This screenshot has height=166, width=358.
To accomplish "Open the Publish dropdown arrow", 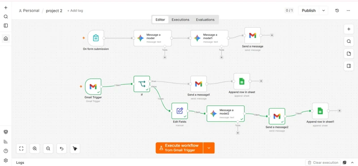I will (324, 10).
